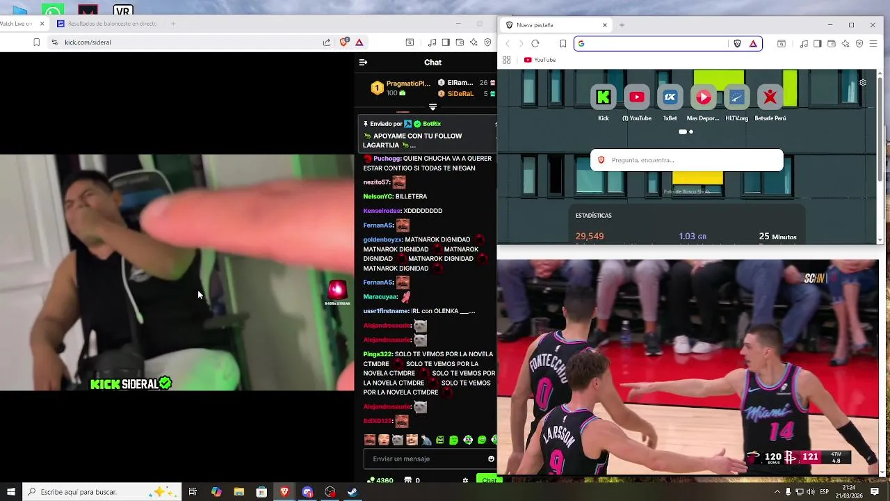Screen dimensions: 890x501
Task: Open a new tab in Kick window
Action: pyautogui.click(x=173, y=24)
